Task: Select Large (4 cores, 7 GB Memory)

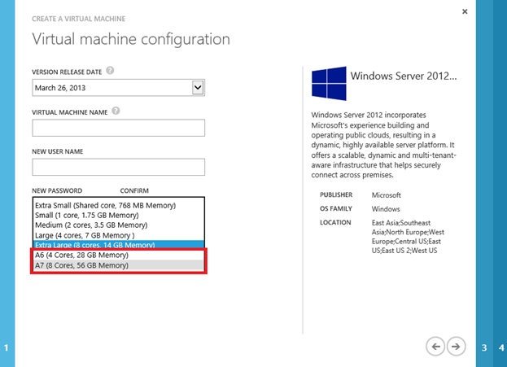Action: pos(118,235)
